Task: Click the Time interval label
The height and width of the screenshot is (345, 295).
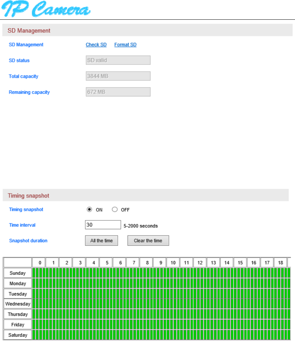Action: point(22,225)
